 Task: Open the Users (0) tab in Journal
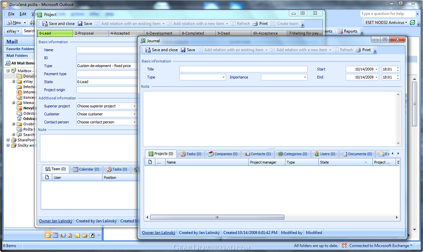325,154
